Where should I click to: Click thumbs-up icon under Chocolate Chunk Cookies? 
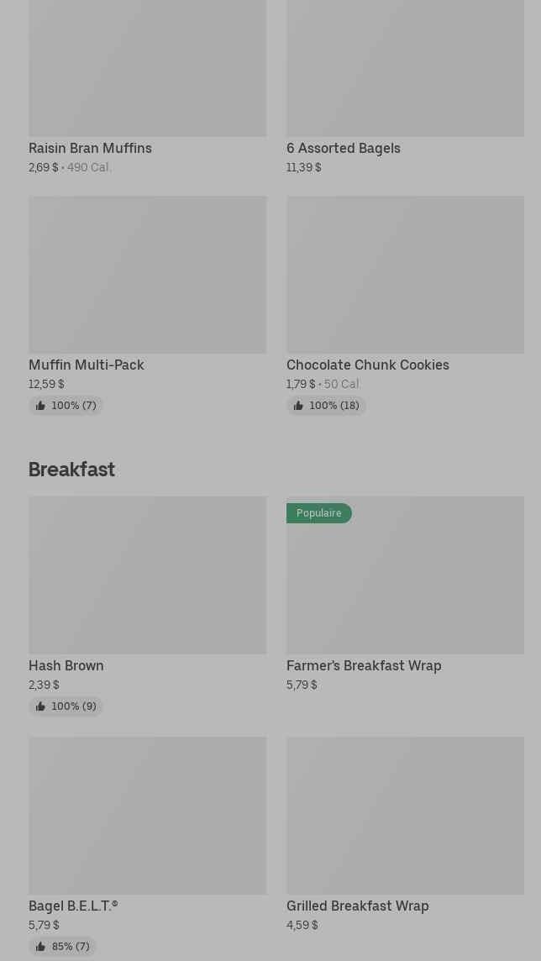298,406
